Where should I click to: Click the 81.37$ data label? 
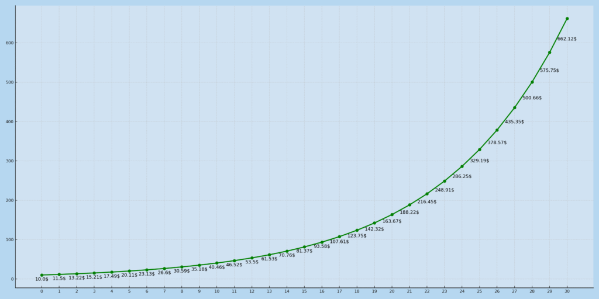(304, 251)
